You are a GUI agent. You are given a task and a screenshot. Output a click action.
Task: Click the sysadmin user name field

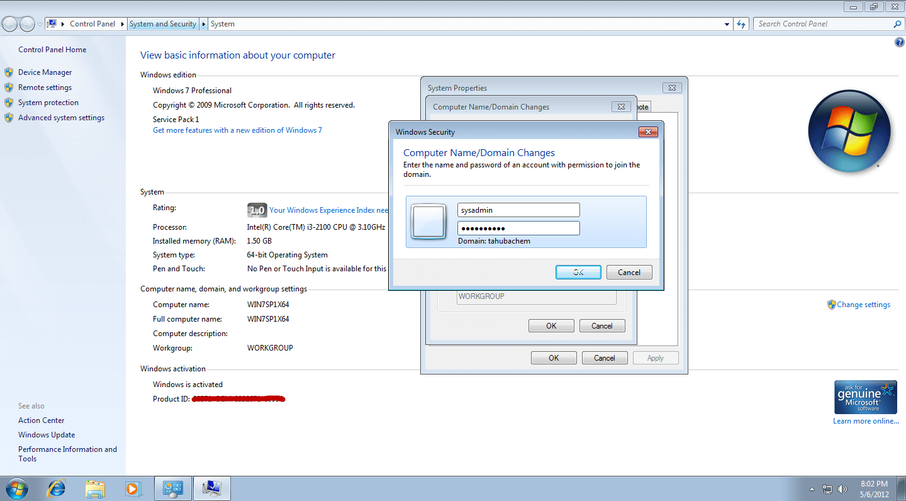coord(518,210)
